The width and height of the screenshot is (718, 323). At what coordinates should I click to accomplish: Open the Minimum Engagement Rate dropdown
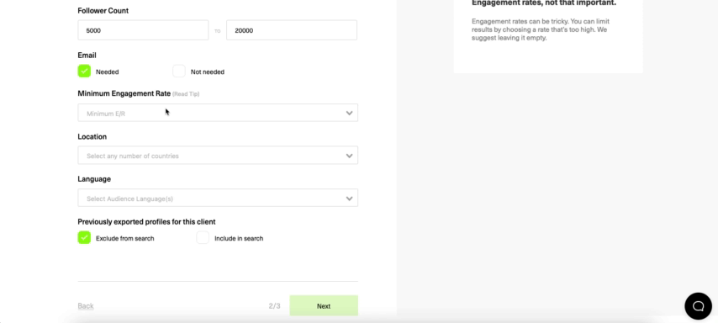[218, 113]
